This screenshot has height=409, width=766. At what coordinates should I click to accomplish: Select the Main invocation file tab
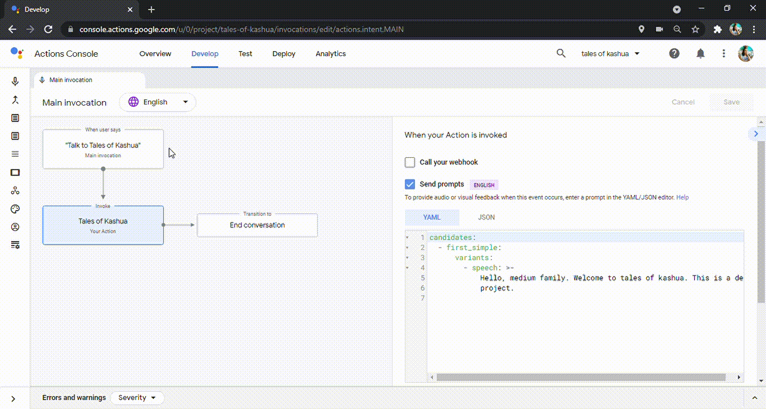(x=90, y=80)
